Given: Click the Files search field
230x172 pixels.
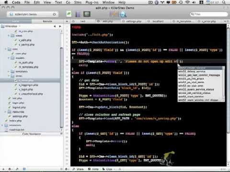Looking at the screenshot, I should point(209,14).
